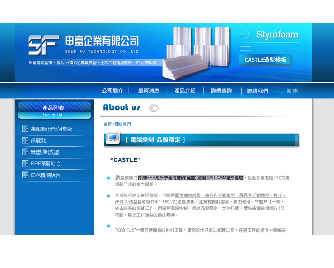Click the 首頁 breadcrumb link
Screen dimensions: 334x268
click(107, 124)
